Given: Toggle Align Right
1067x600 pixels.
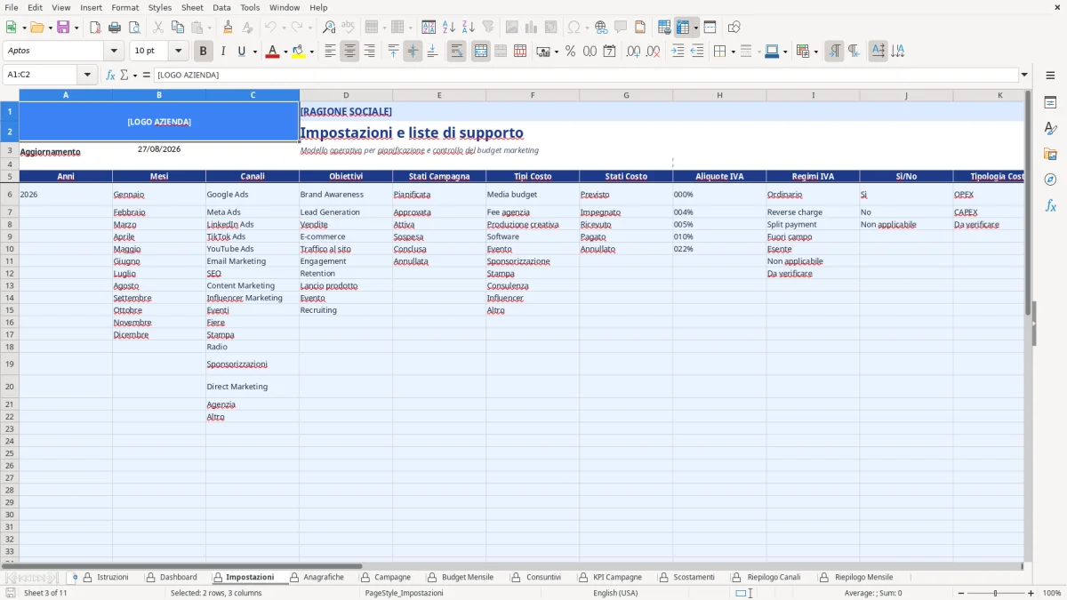Looking at the screenshot, I should (369, 52).
